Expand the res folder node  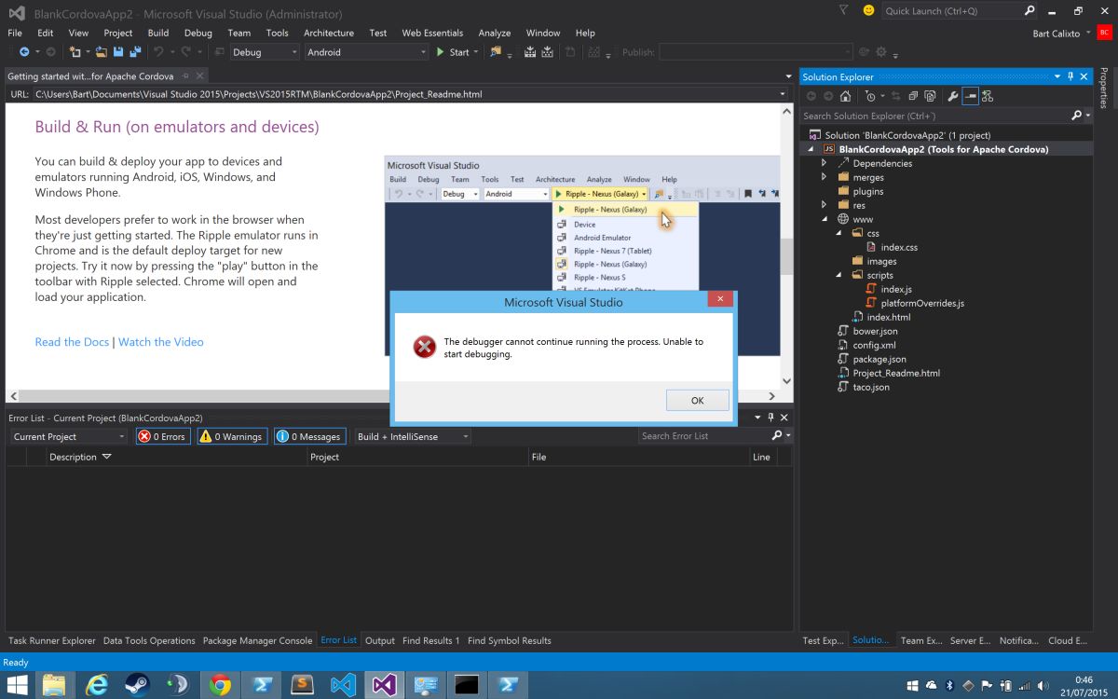point(824,205)
